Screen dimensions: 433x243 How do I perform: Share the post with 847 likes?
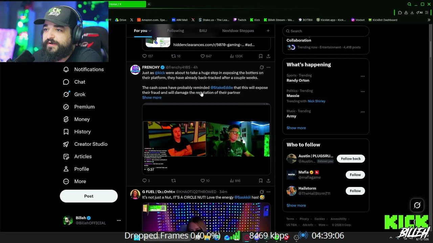click(x=268, y=56)
